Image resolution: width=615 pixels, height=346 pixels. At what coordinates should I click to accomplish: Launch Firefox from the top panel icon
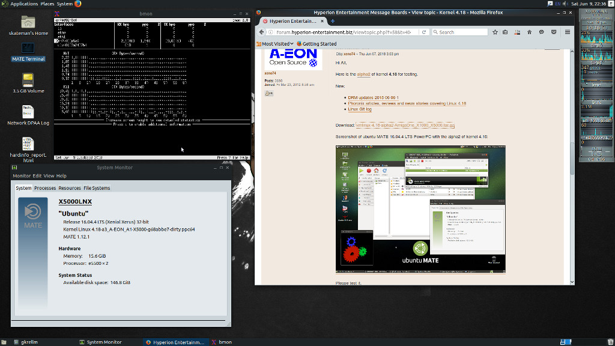coord(78,4)
